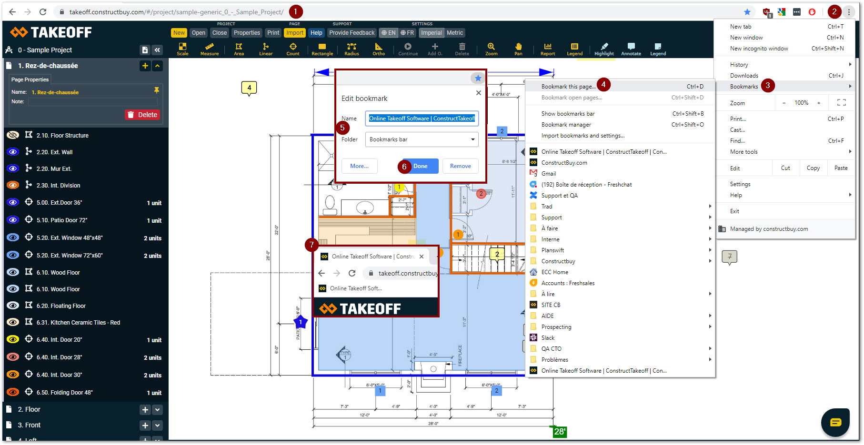Hide the 6.50. Folding Door 48" layer
864x445 pixels.
coord(13,392)
